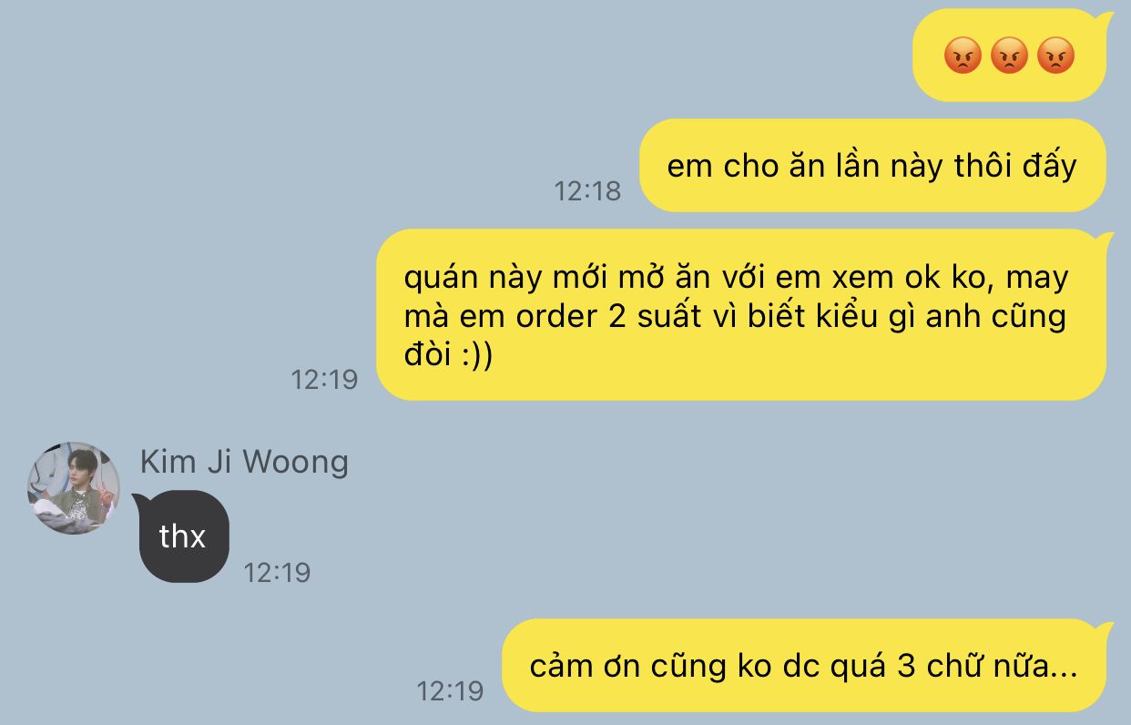The image size is (1131, 725).
Task: Select message "em cho ăn lần này thôi đấy"
Action: (872, 166)
